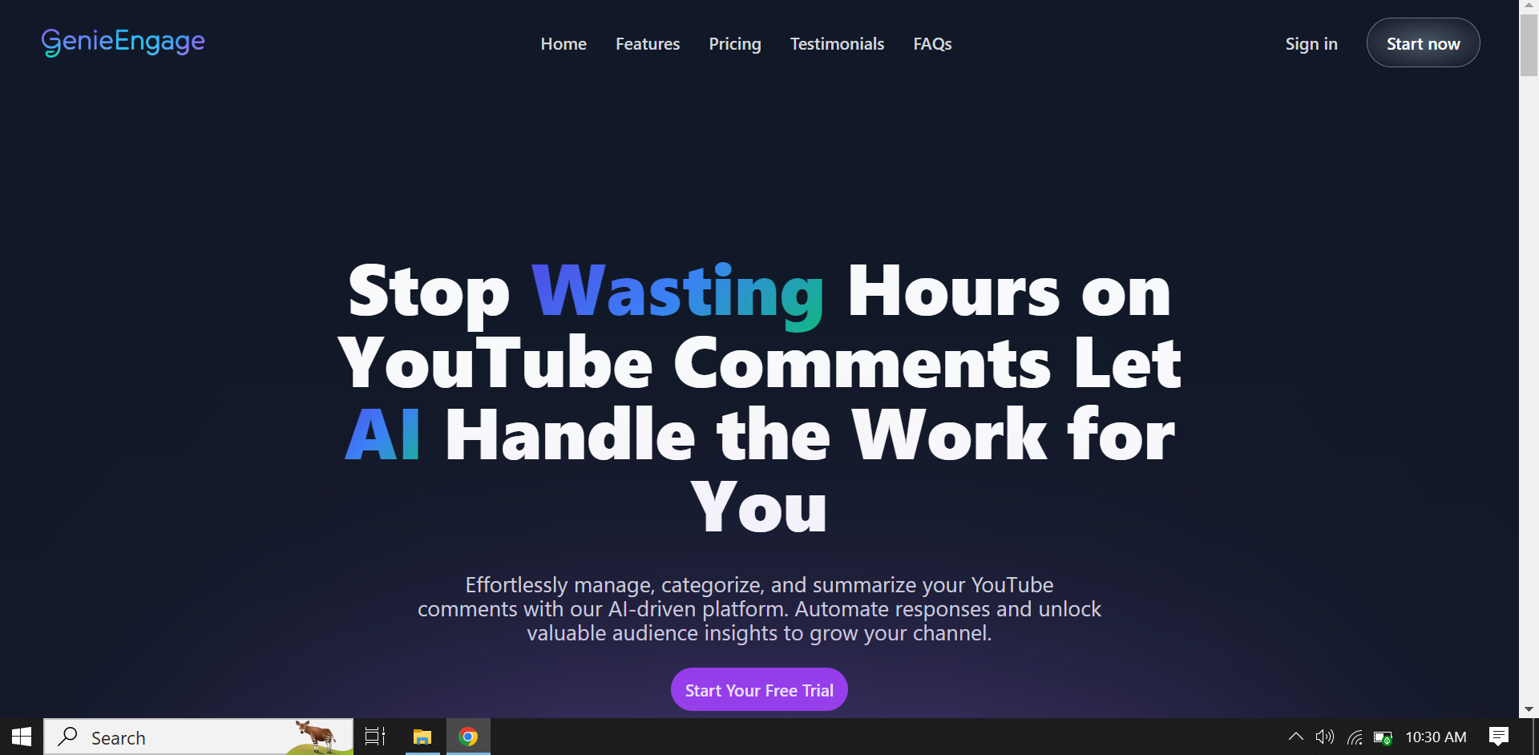Show hidden system tray icons

pyautogui.click(x=1295, y=737)
